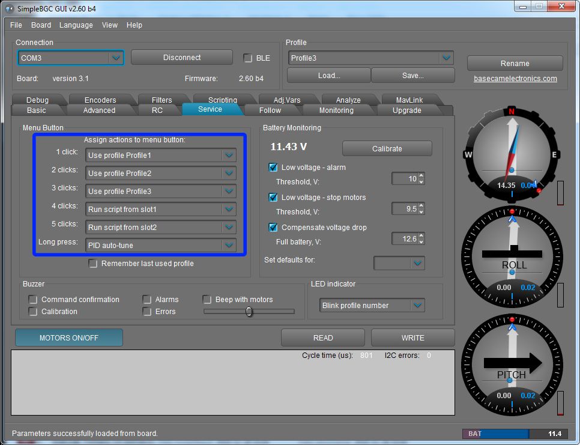Click the ROLL angle gauge
This screenshot has height=445, width=580.
click(512, 258)
